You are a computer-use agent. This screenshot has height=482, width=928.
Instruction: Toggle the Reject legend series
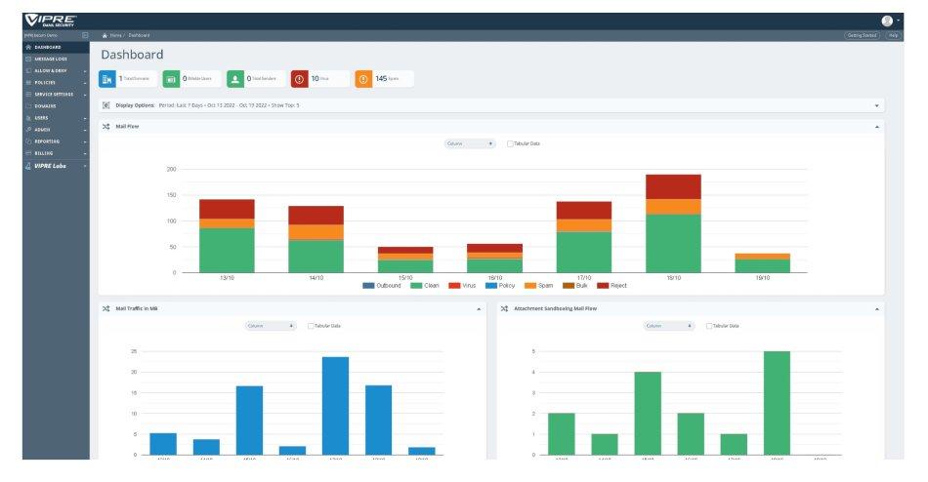(x=612, y=286)
